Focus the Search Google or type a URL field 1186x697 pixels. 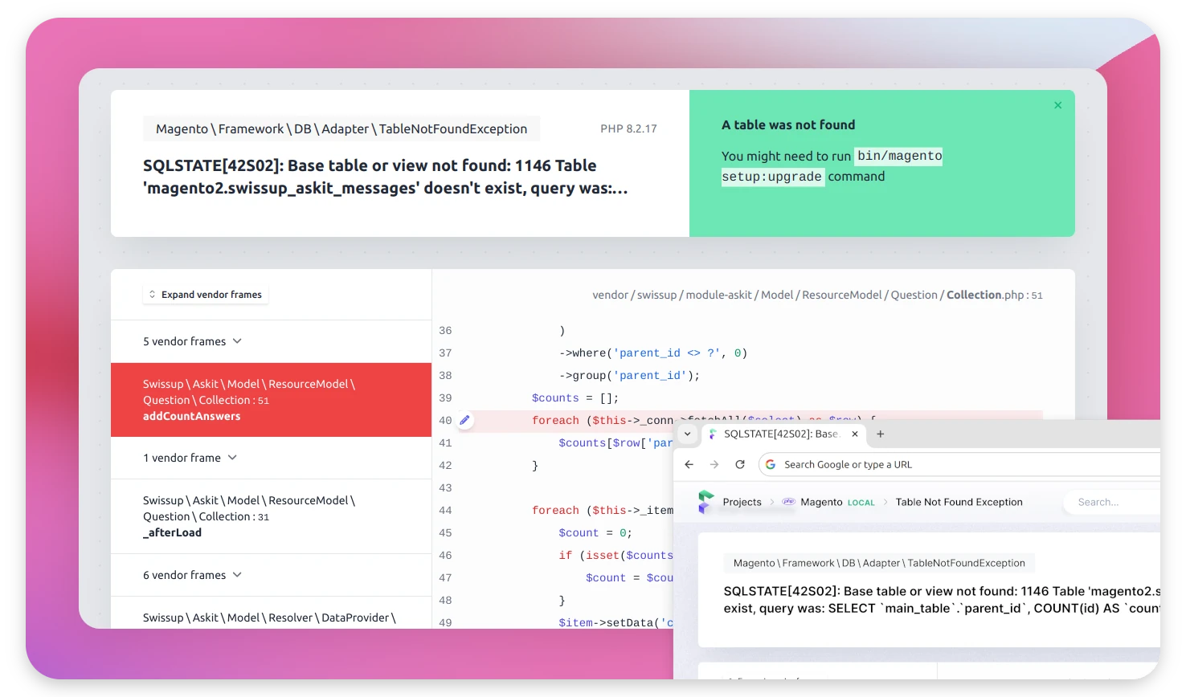[x=959, y=464]
